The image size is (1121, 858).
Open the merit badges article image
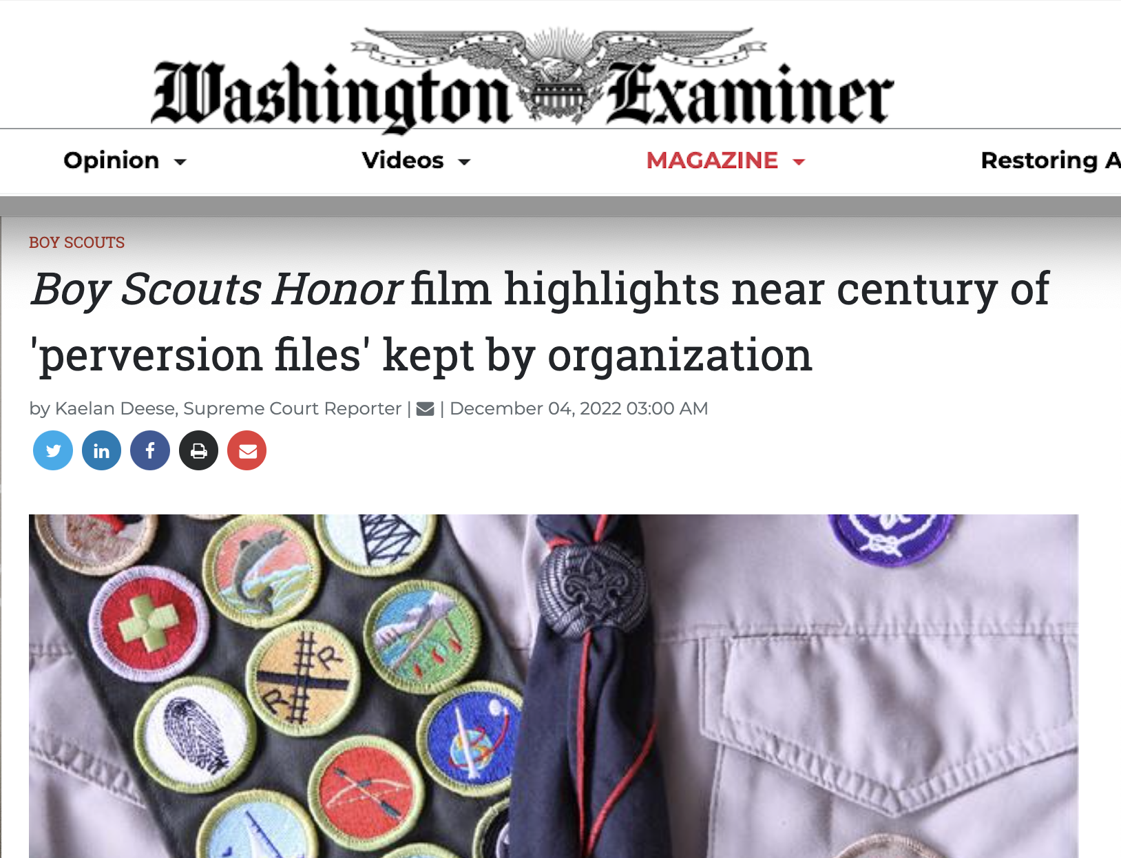click(554, 686)
